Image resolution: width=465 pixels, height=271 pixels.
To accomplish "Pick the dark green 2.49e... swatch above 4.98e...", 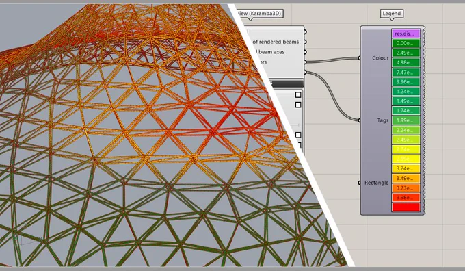I will click(406, 53).
